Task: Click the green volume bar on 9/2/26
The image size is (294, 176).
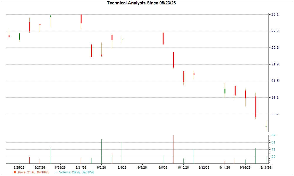Action: 102,151
